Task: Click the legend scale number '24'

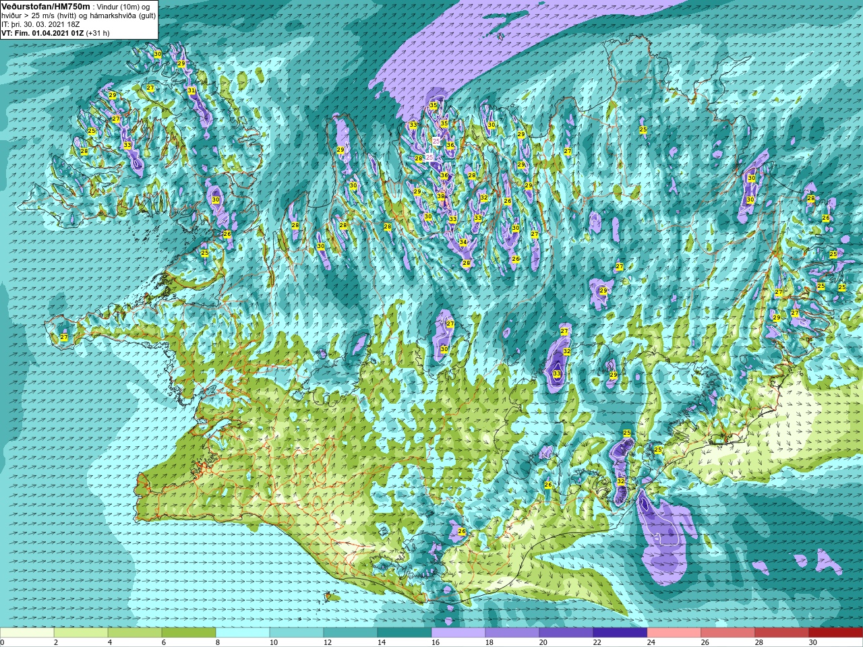Action: pyautogui.click(x=651, y=642)
